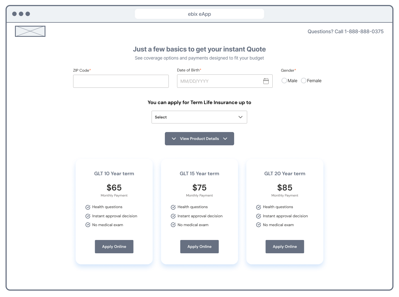Image resolution: width=399 pixels, height=297 pixels.
Task: Click Health questions checkmark in GLT 20 card
Action: [259, 207]
